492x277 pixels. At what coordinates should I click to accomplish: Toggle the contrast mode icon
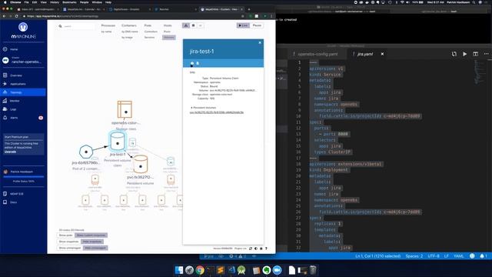pos(256,249)
